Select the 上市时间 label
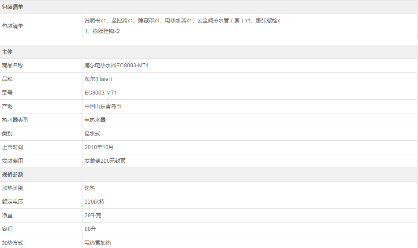The height and width of the screenshot is (248, 418). tap(12, 147)
